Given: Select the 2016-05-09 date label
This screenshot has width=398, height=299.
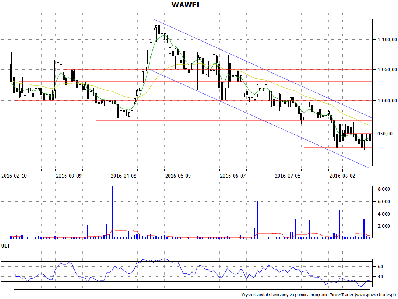Looking at the screenshot, I should tap(178, 176).
